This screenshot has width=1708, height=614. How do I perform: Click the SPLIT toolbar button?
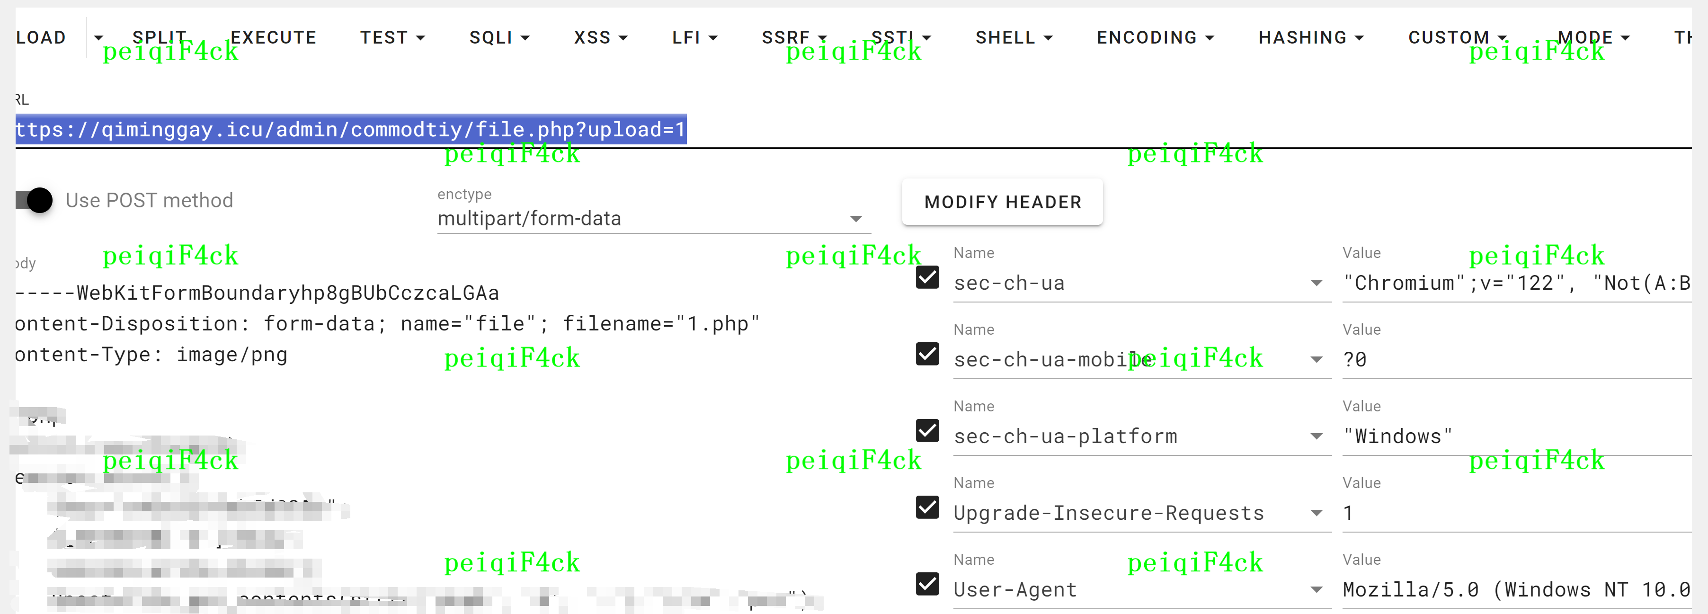pos(159,38)
